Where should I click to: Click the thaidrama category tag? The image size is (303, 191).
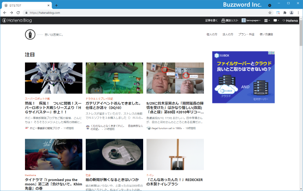tap(30, 175)
